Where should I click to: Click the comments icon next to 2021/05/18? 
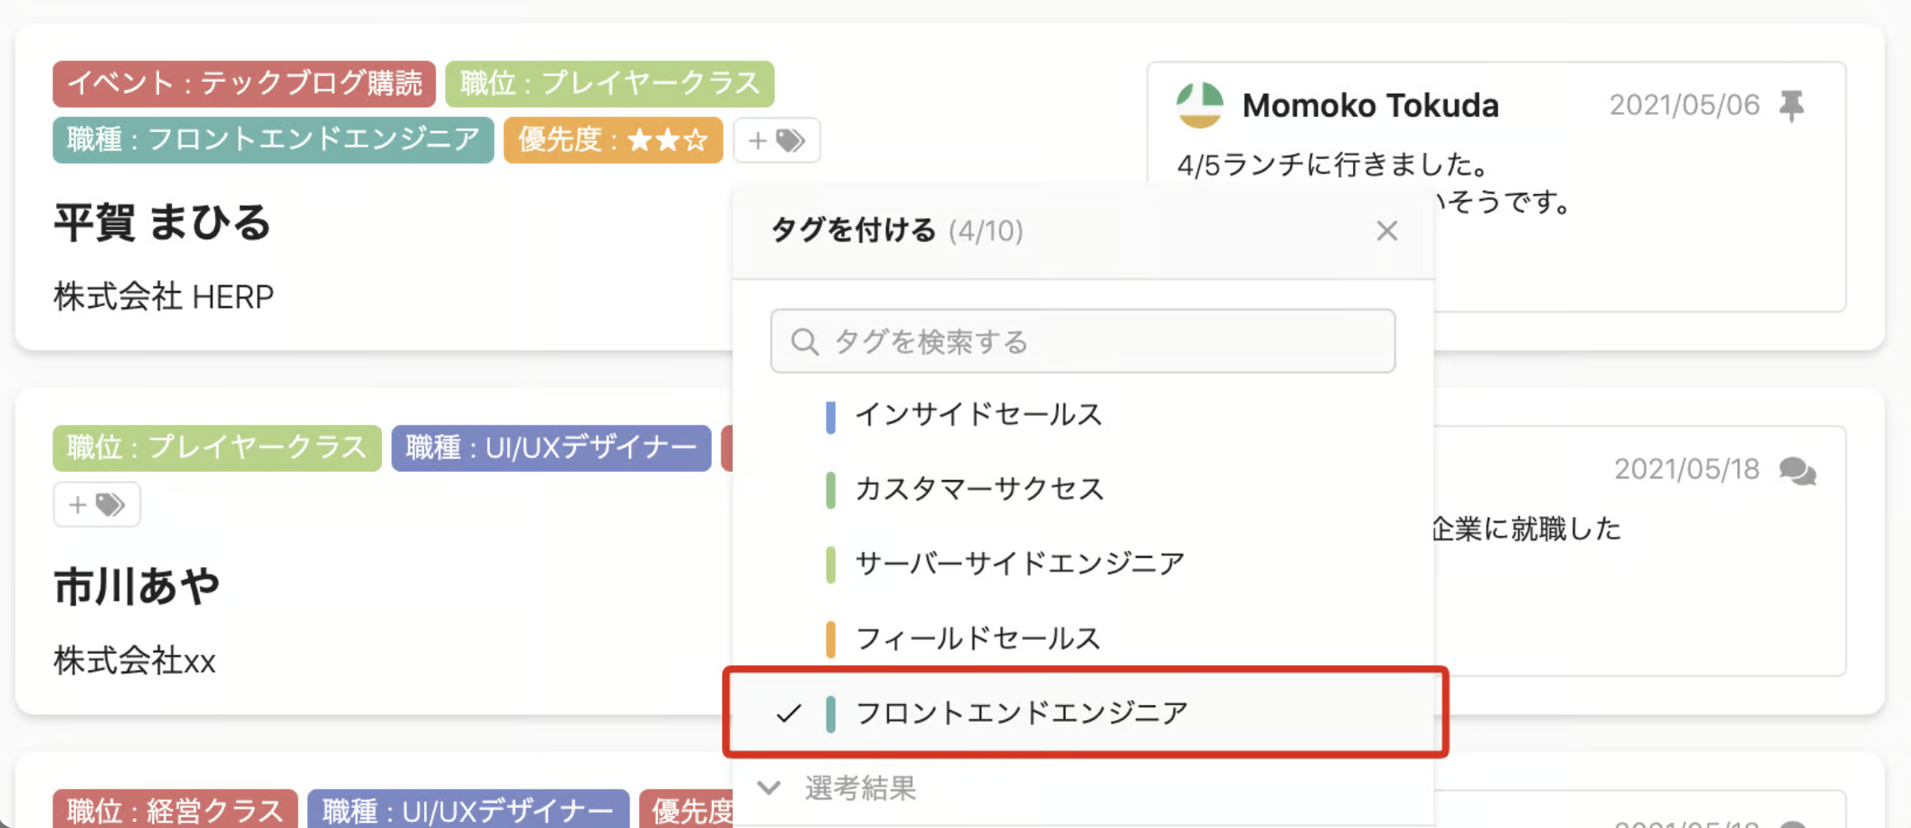[1797, 471]
